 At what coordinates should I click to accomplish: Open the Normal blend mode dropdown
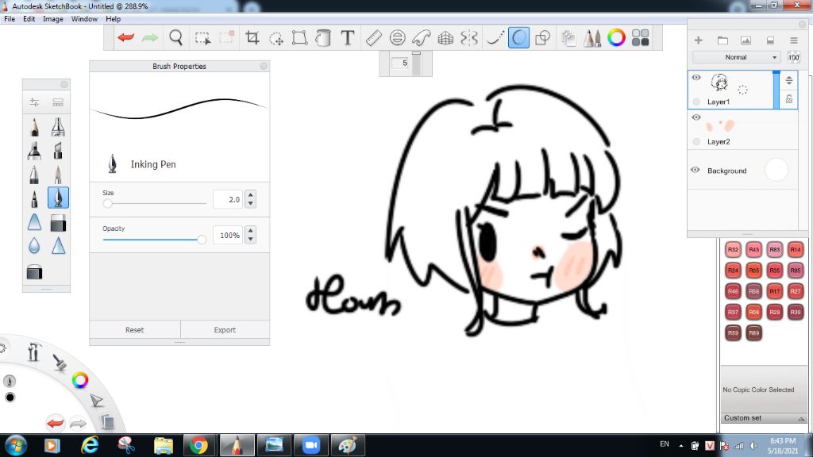pos(736,57)
